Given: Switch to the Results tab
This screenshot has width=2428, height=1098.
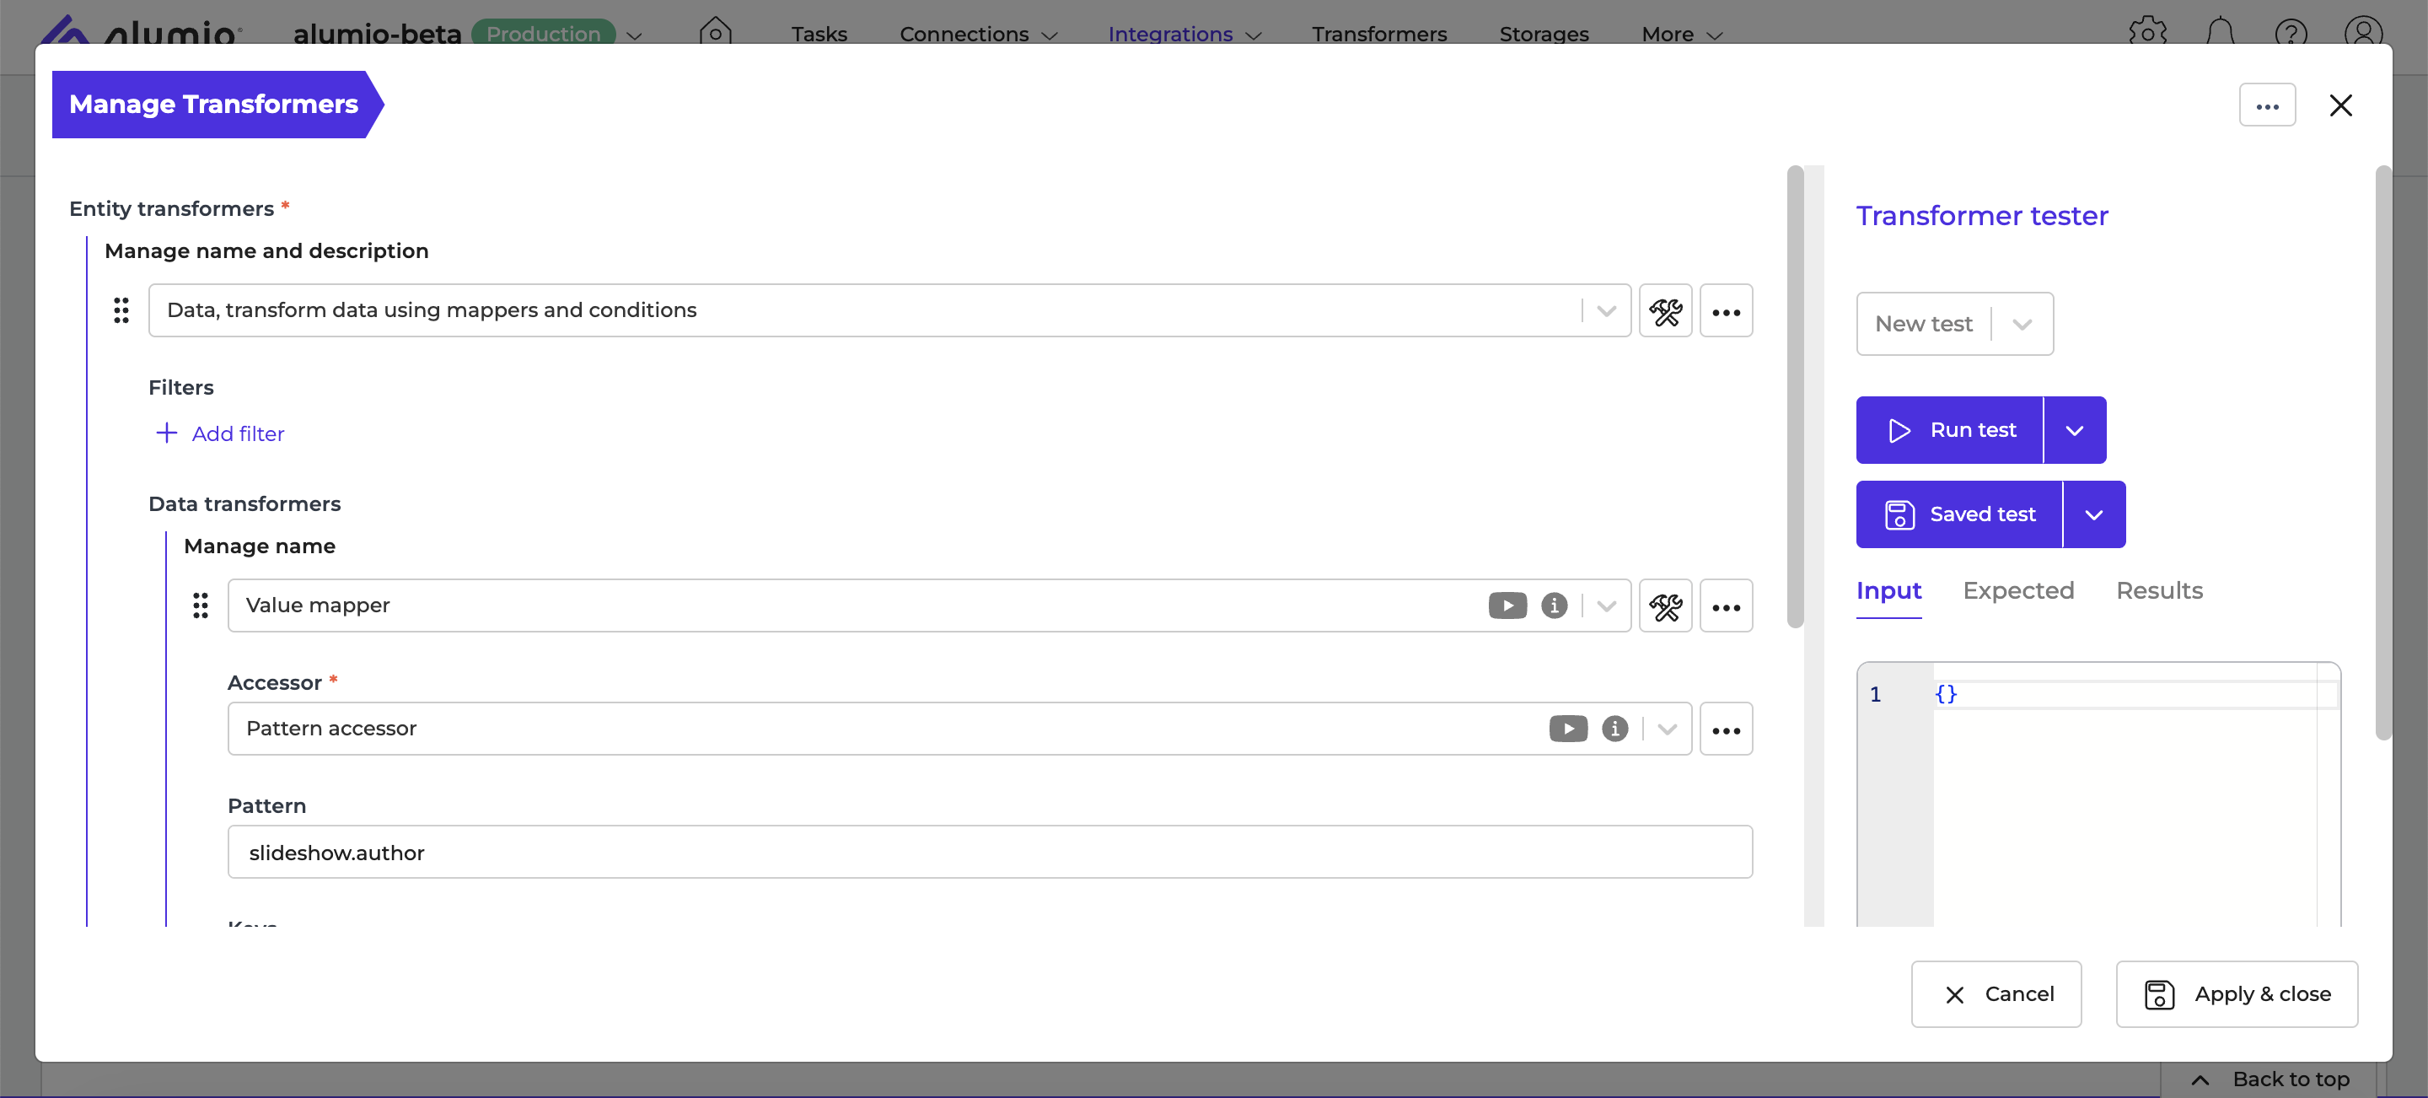Looking at the screenshot, I should point(2158,590).
